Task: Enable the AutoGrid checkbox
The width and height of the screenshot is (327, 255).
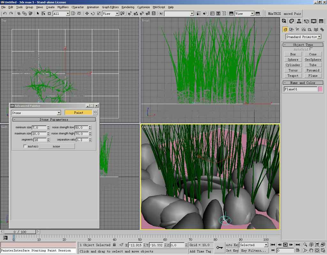Action: tap(311, 49)
